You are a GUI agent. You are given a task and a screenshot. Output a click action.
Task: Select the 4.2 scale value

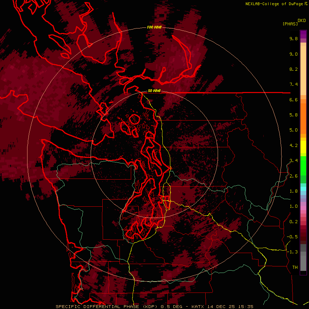[x=294, y=146]
